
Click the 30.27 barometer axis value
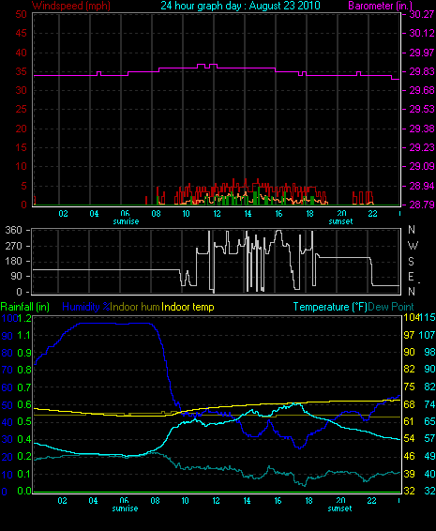(421, 14)
